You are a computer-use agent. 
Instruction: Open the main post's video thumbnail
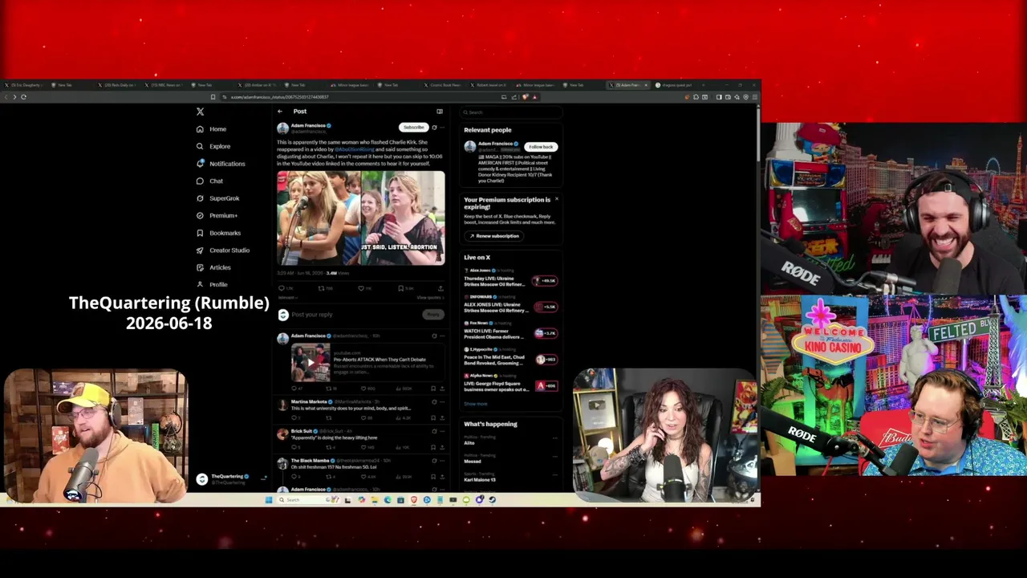tap(361, 218)
